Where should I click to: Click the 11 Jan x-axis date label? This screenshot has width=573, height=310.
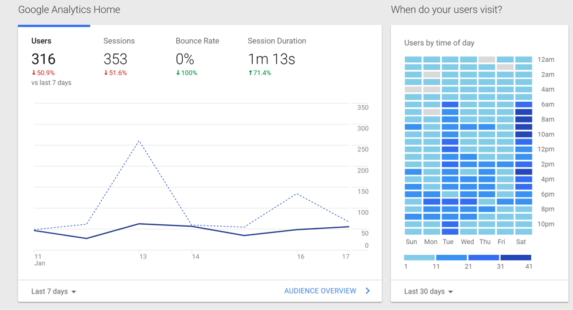click(39, 260)
